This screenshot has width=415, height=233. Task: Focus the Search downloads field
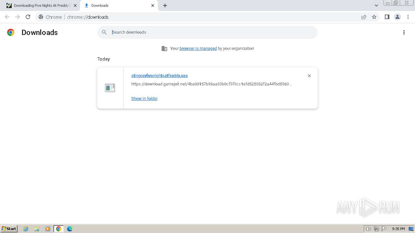pyautogui.click(x=207, y=32)
